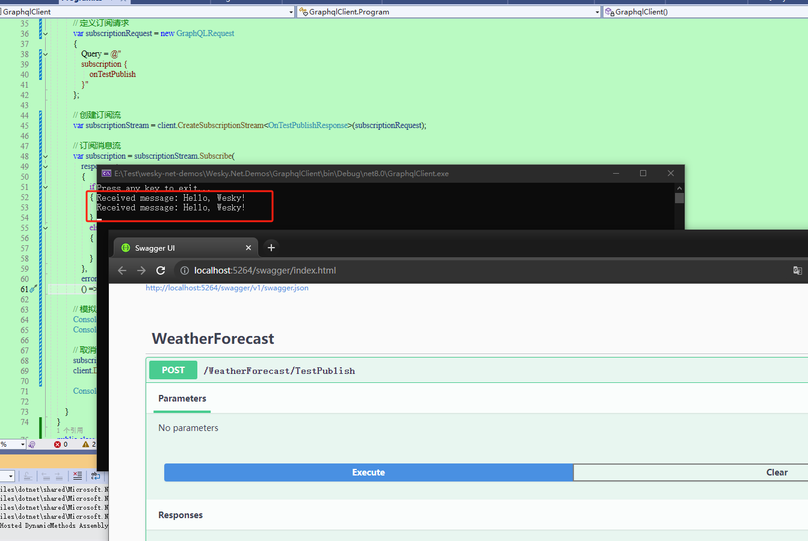
Task: Click the Clear button
Action: click(x=691, y=472)
